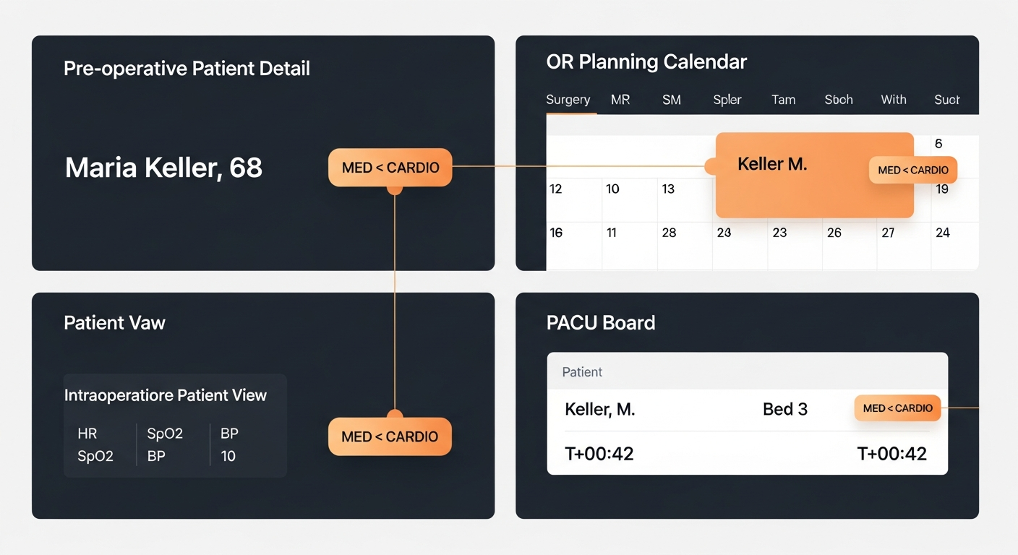Click the HR vitals cell

pyautogui.click(x=87, y=434)
